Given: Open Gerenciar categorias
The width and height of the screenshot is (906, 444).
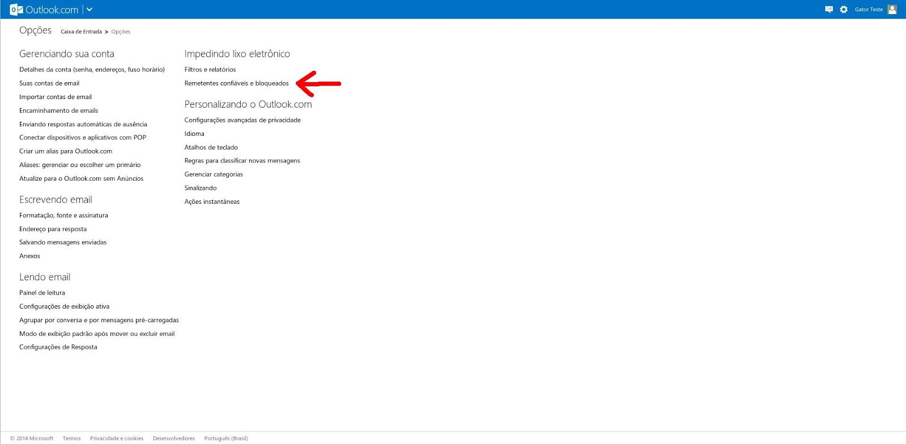Looking at the screenshot, I should (x=213, y=174).
